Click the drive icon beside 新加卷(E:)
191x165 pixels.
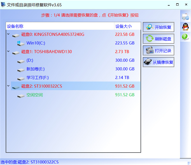pos(21,70)
